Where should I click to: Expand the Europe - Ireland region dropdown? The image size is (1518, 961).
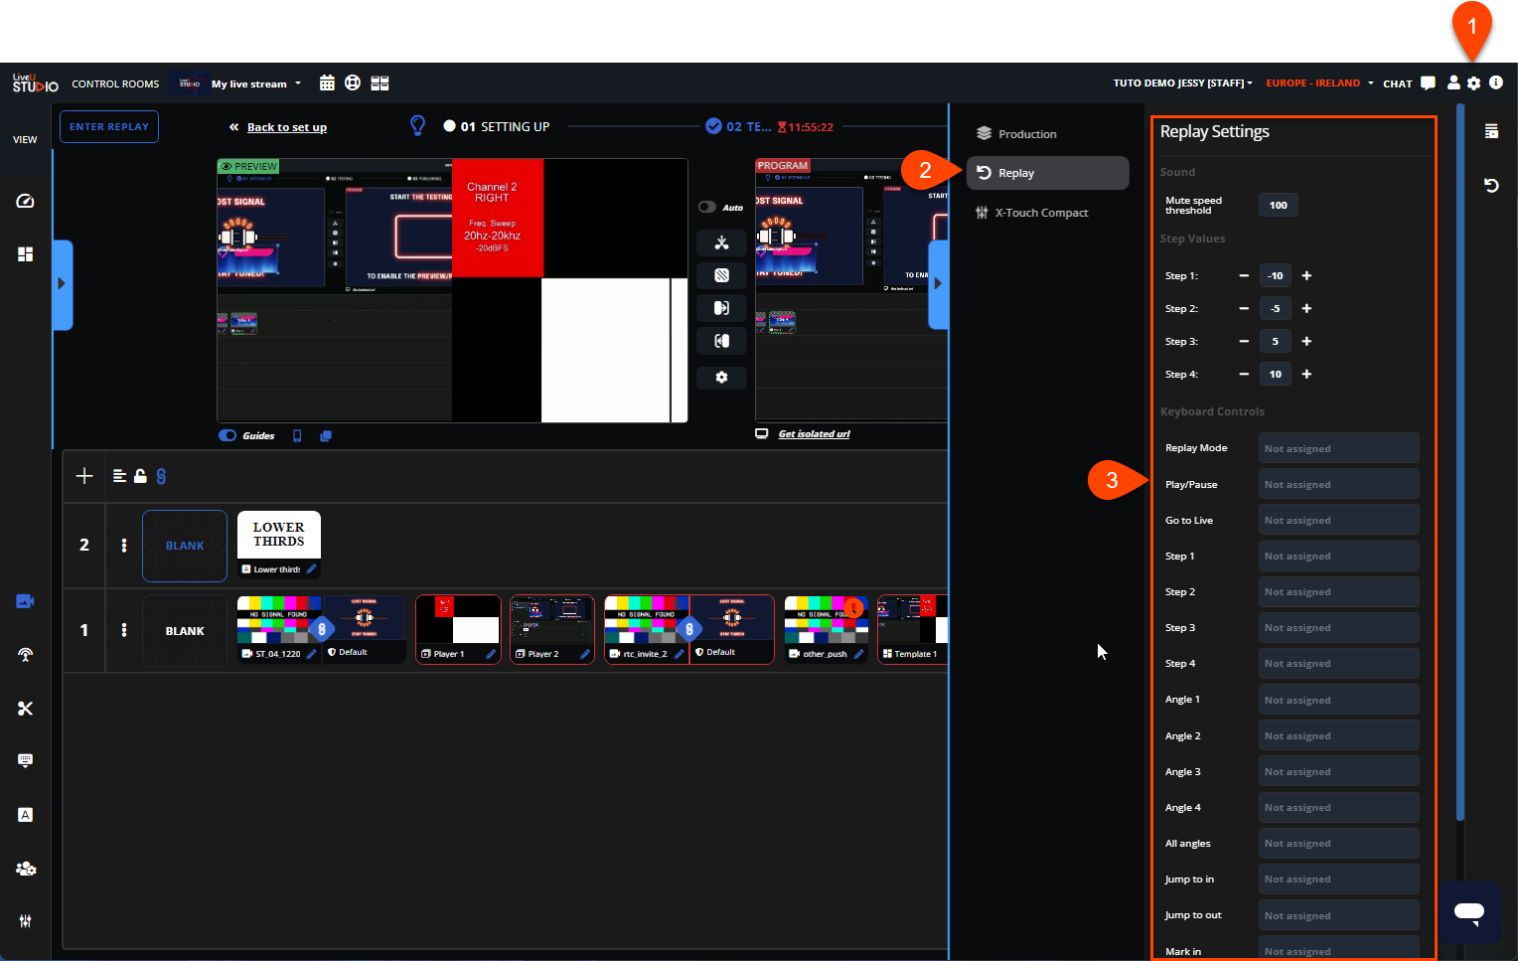[1319, 83]
